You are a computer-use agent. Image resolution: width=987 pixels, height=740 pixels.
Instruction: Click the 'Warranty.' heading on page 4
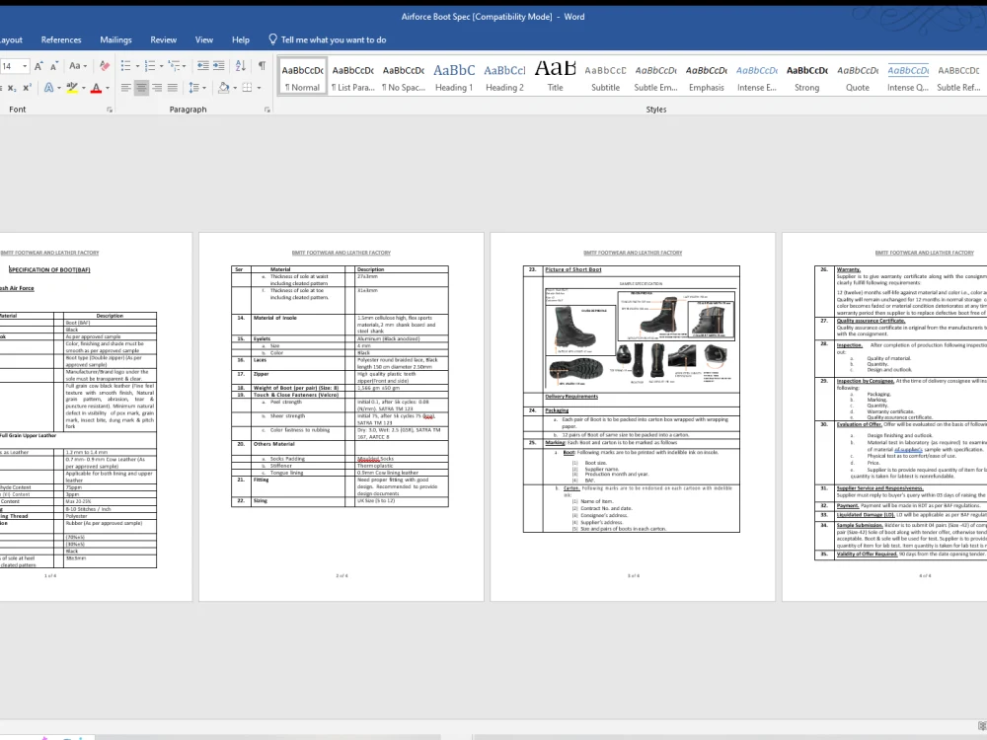849,269
